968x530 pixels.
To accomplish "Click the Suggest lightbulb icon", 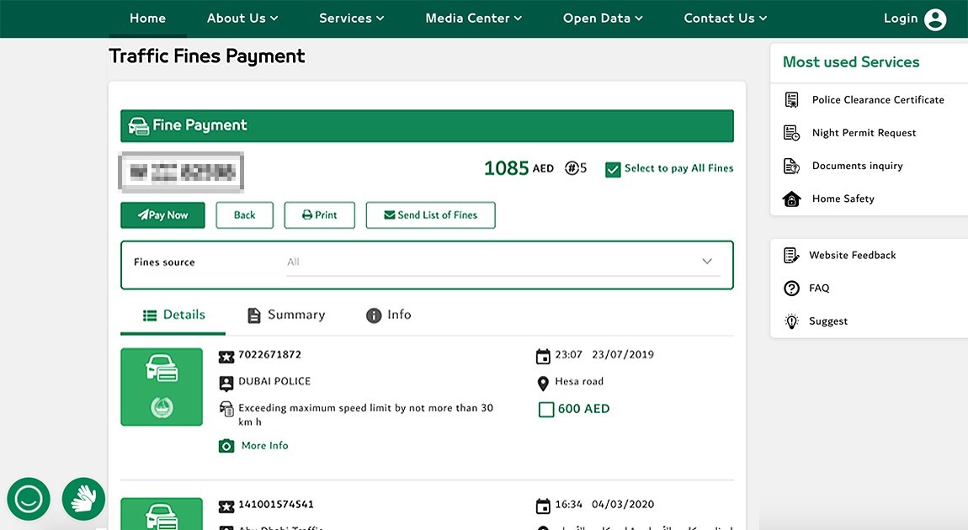I will (791, 321).
